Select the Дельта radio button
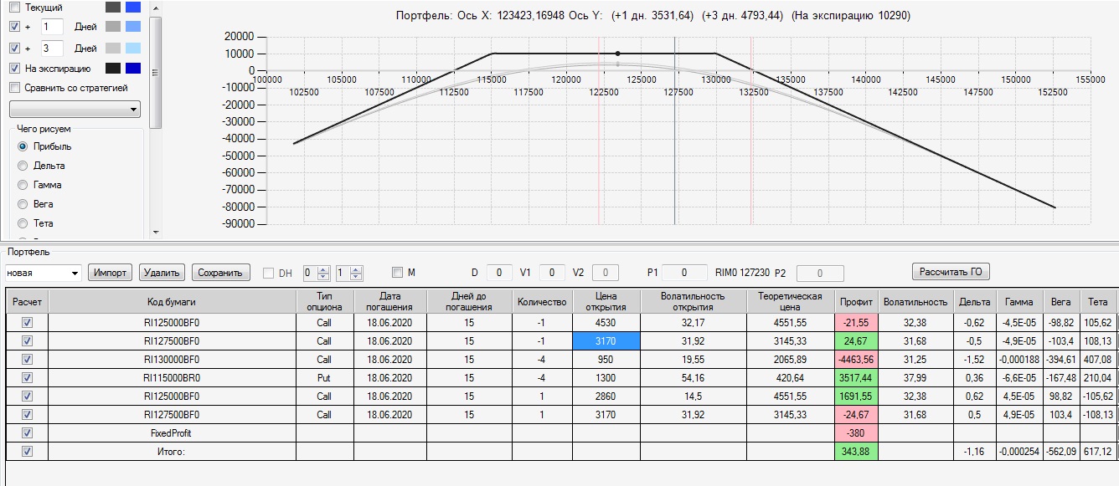Screen dimensions: 1119x486 pyautogui.click(x=23, y=166)
